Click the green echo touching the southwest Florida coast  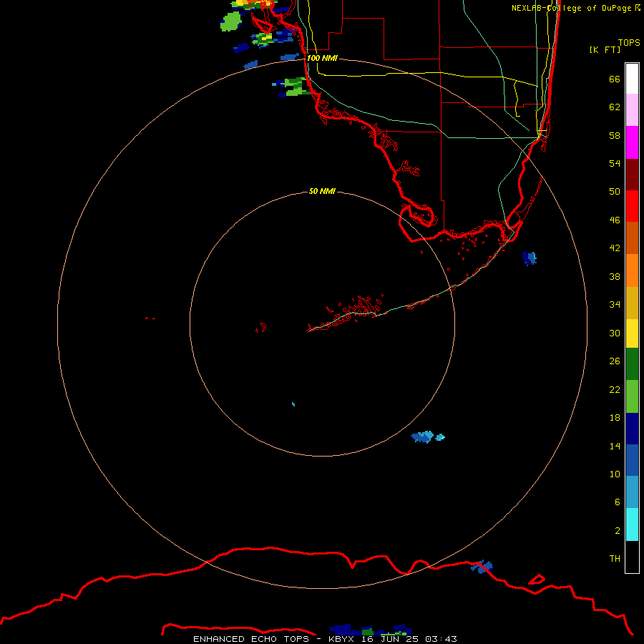click(293, 87)
